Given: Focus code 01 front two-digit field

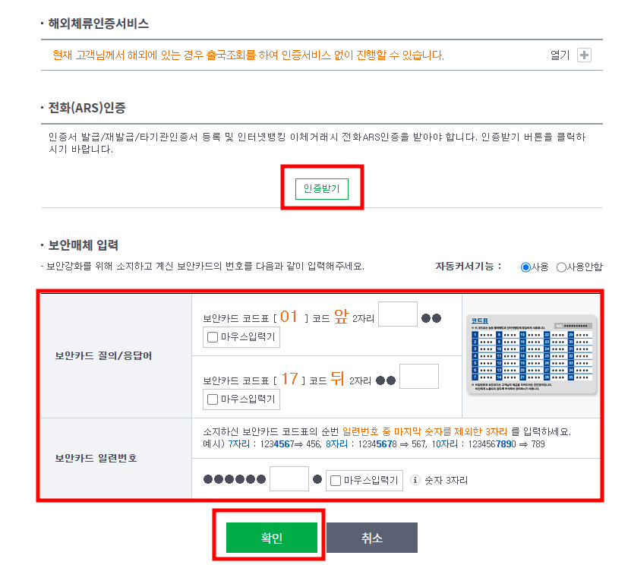Looking at the screenshot, I should pos(398,314).
